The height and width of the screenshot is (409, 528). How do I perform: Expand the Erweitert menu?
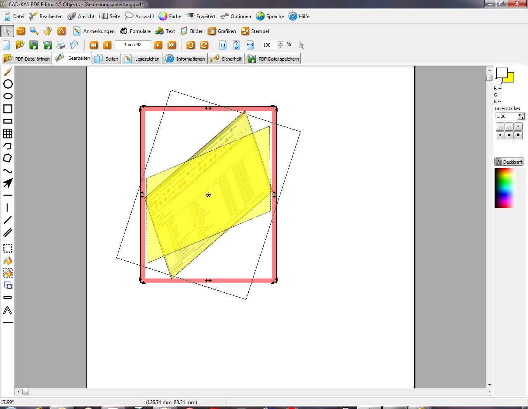[x=201, y=16]
